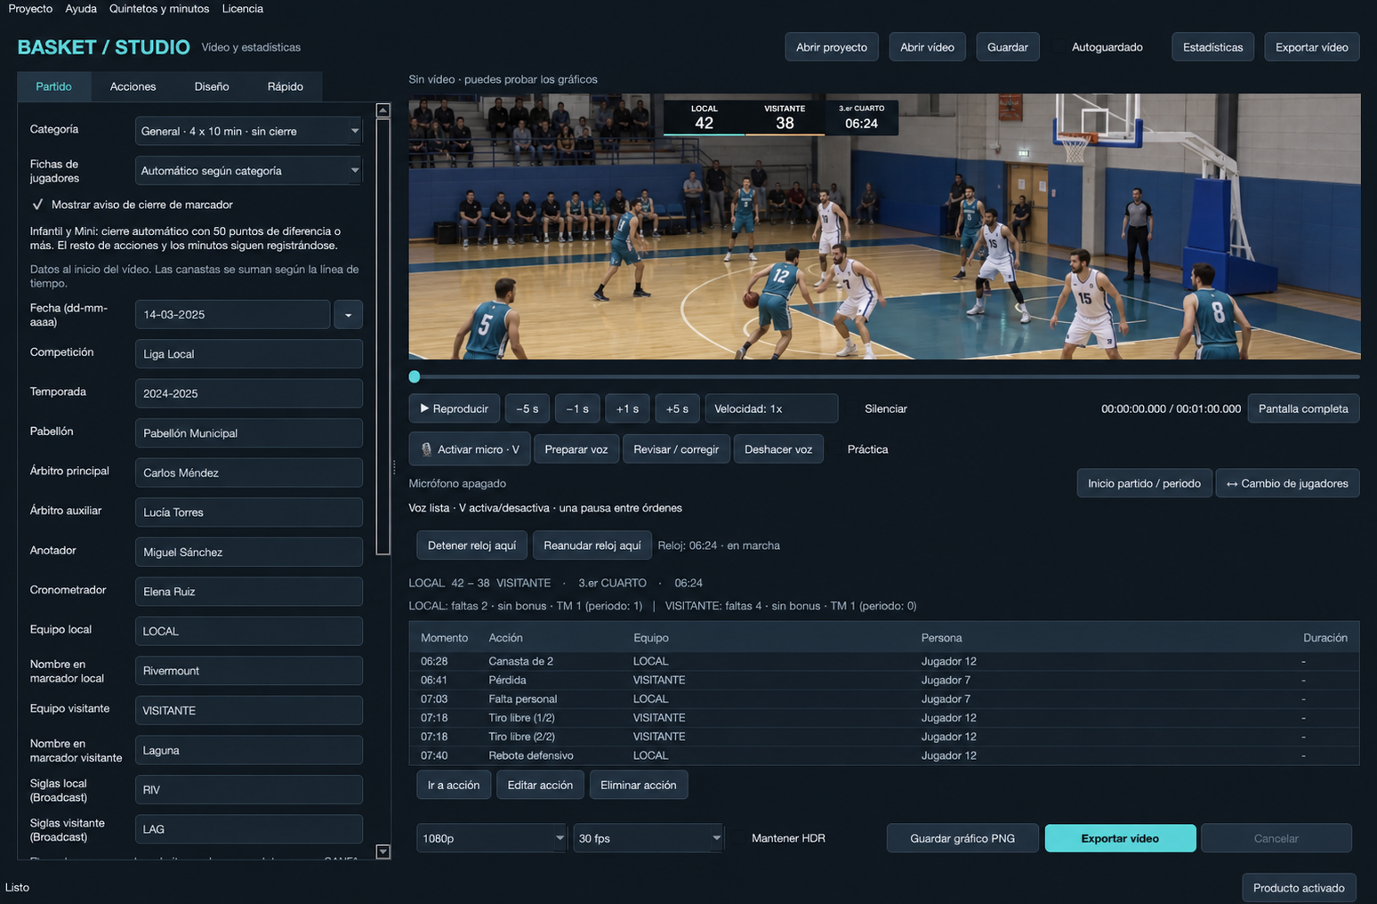Click the Pabellón input field
Screen dimensions: 1377x904
(x=249, y=433)
